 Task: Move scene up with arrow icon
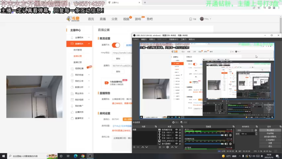point(143,147)
